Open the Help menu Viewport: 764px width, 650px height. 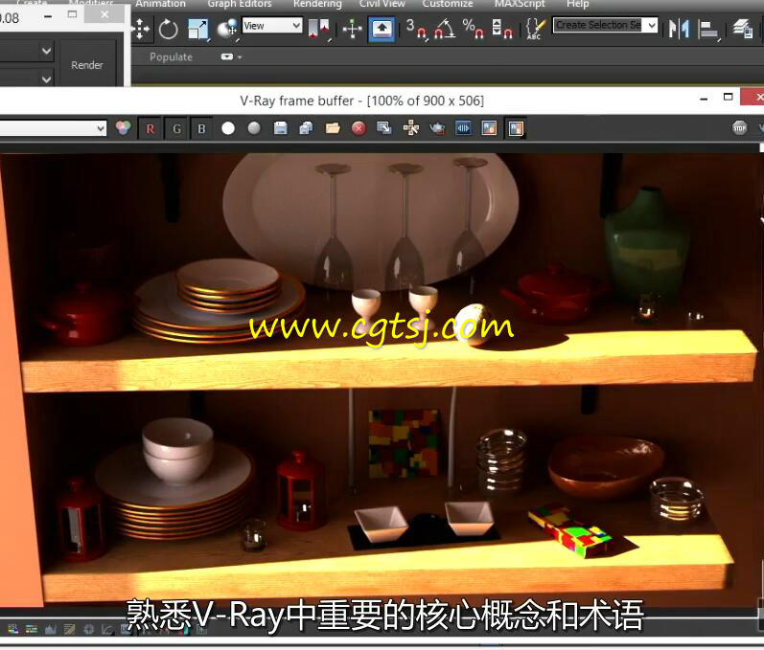[577, 4]
